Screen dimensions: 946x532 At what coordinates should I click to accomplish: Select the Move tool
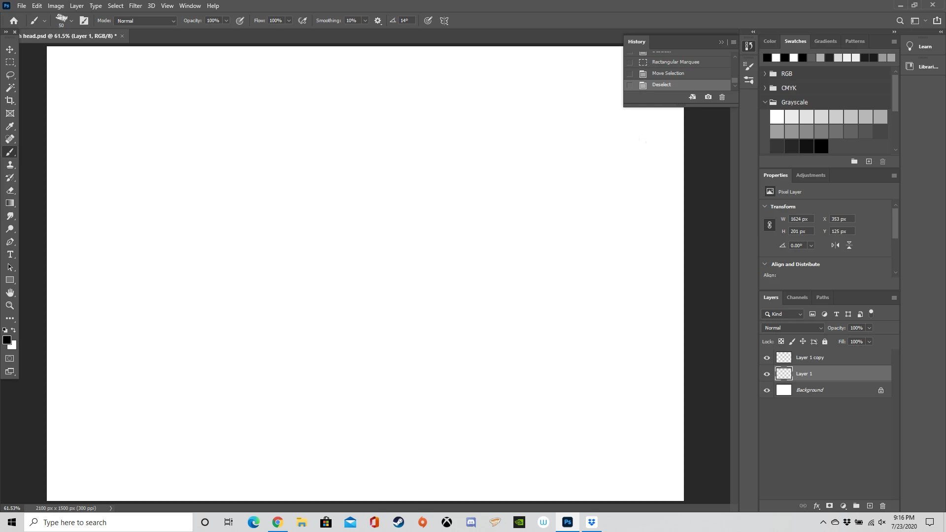point(10,49)
